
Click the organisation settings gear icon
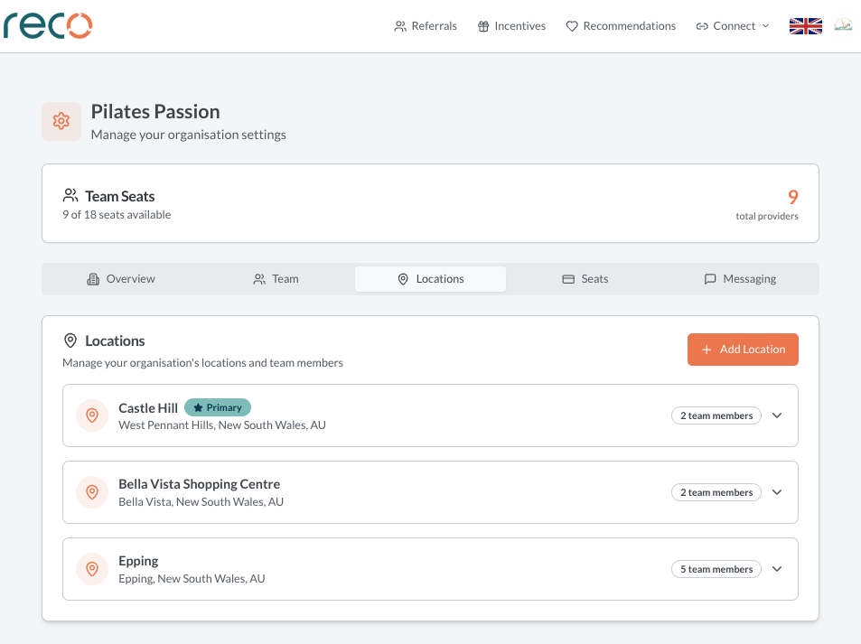[61, 121]
